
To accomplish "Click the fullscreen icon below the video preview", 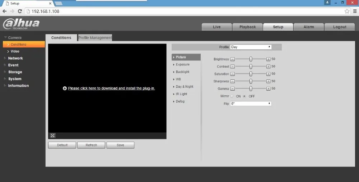I will (x=53, y=136).
